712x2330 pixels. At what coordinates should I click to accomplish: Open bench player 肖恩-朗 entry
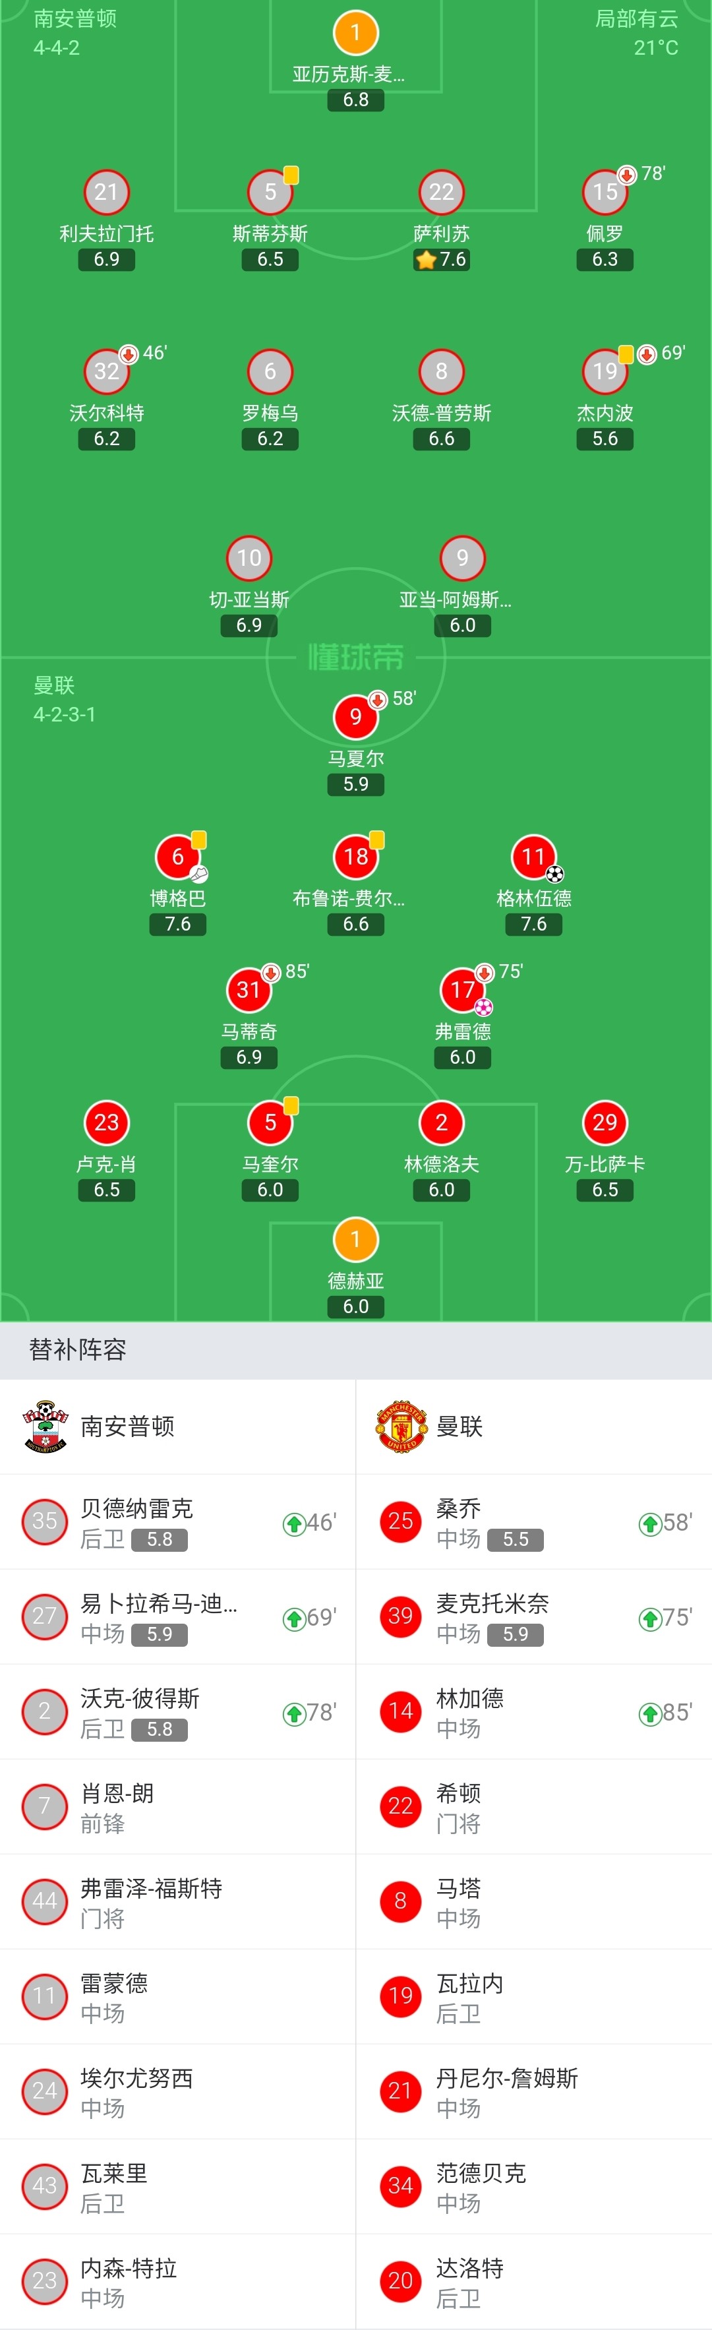click(177, 1807)
